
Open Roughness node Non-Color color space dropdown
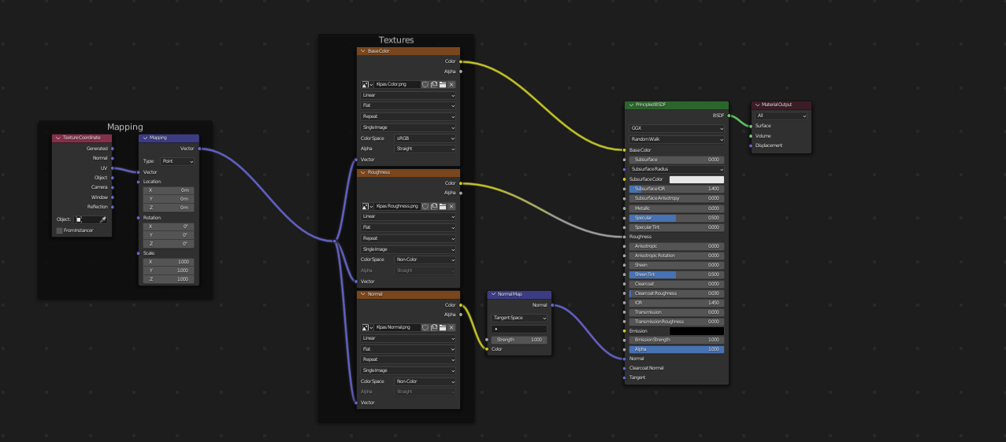(x=425, y=260)
